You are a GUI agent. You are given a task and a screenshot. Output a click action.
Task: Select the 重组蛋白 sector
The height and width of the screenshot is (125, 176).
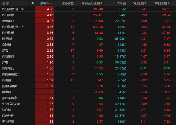point(8,21)
